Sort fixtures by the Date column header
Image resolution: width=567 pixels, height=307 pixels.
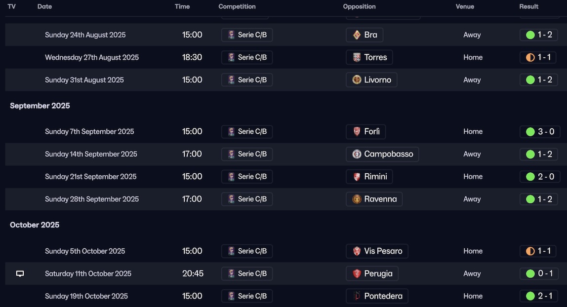click(44, 7)
